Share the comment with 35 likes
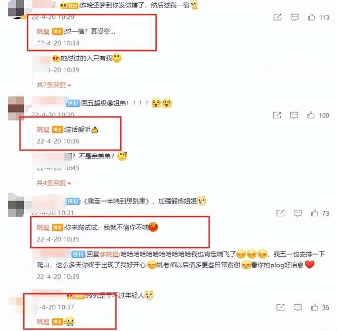Screen dimensions: 337x331 click(281, 307)
